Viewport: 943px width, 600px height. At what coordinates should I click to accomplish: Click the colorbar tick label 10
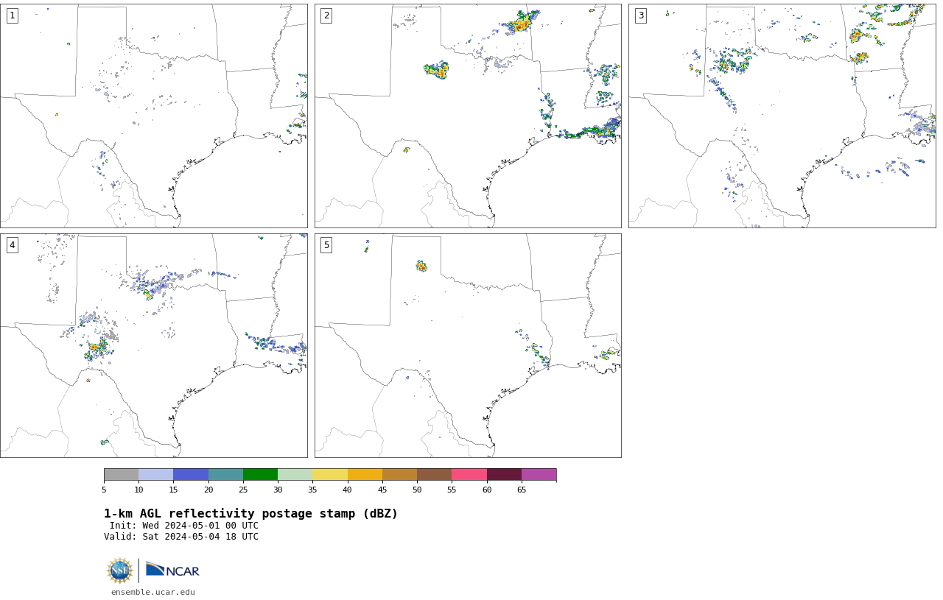[139, 490]
